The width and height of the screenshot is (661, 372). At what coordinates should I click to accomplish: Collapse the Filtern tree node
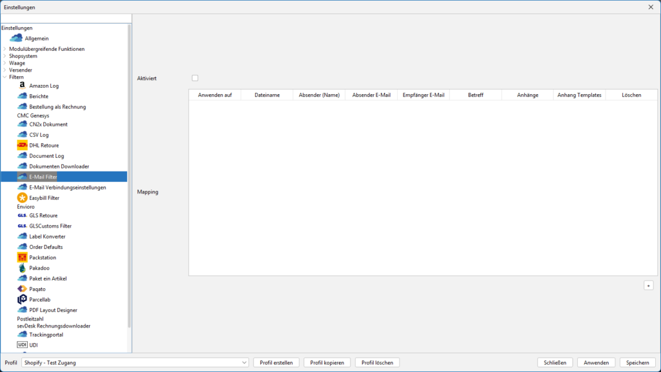[x=5, y=77]
